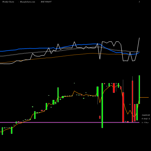Click the '14463.60' price value
151x151 pixels.
click(x=146, y=115)
